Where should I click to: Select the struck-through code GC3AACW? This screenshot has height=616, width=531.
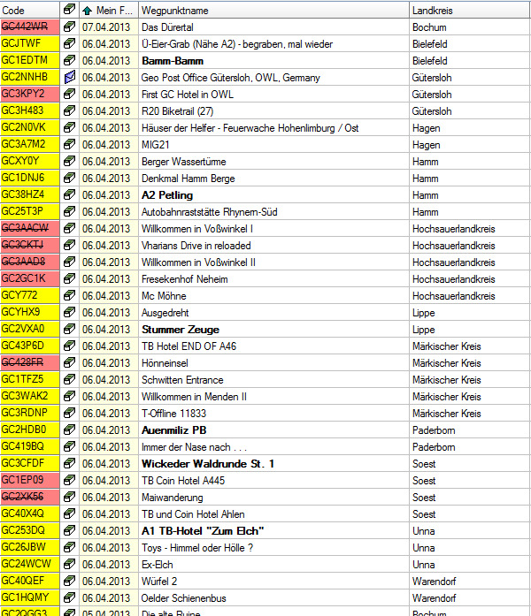tap(30, 228)
